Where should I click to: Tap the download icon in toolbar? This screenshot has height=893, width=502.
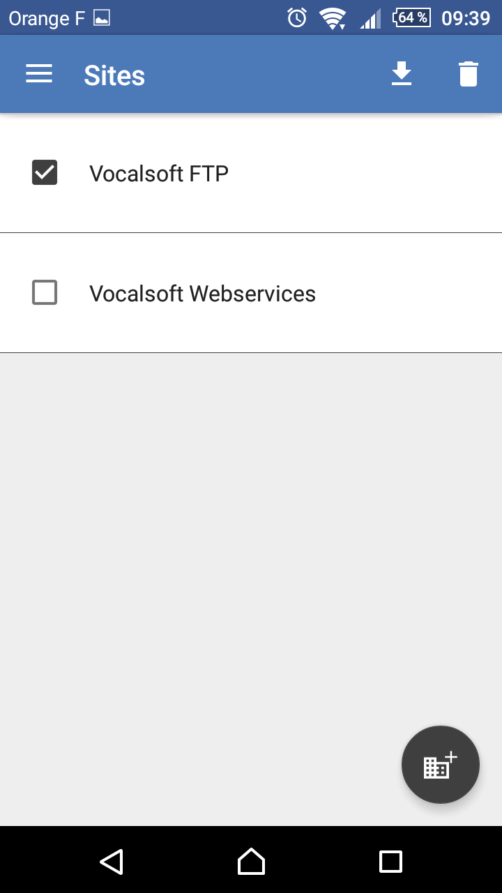(x=402, y=74)
